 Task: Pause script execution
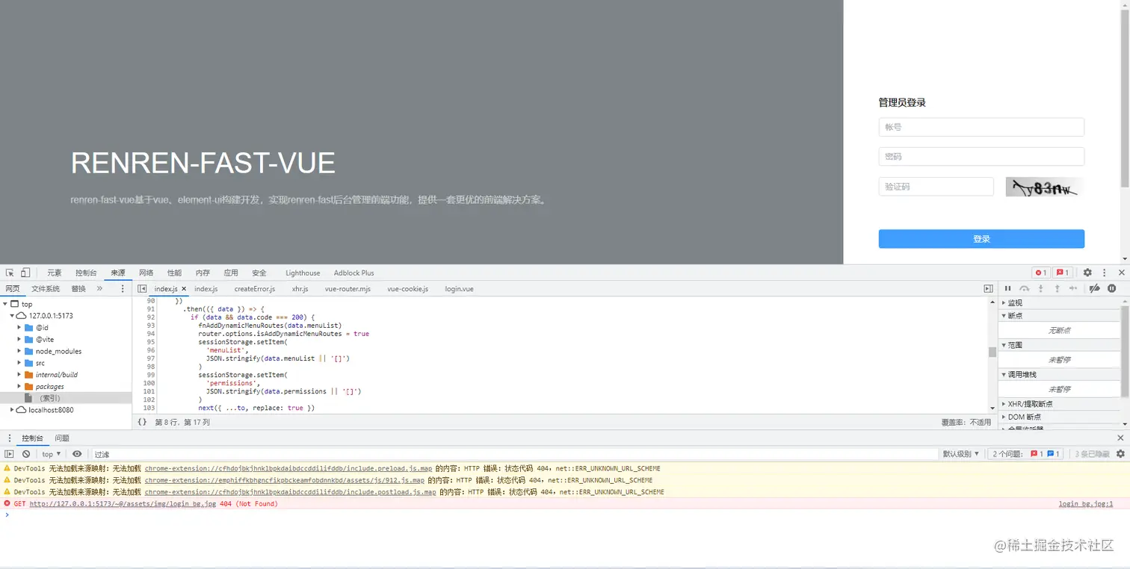[1007, 288]
